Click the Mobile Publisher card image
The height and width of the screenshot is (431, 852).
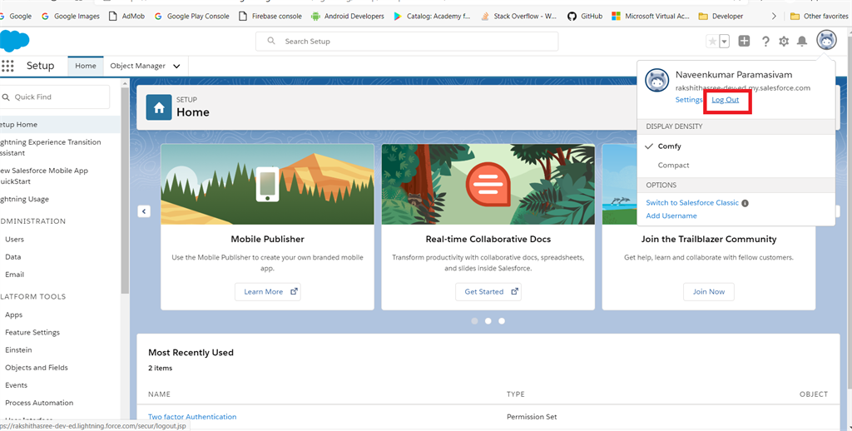267,184
